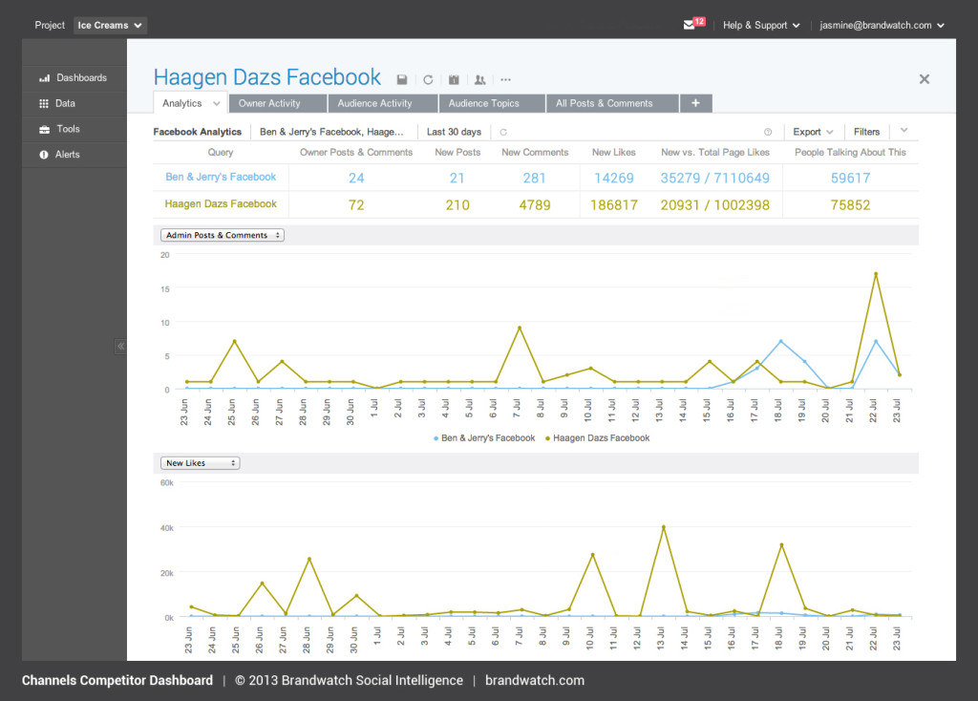Open the Analytics tab dropdown arrow

(x=217, y=103)
